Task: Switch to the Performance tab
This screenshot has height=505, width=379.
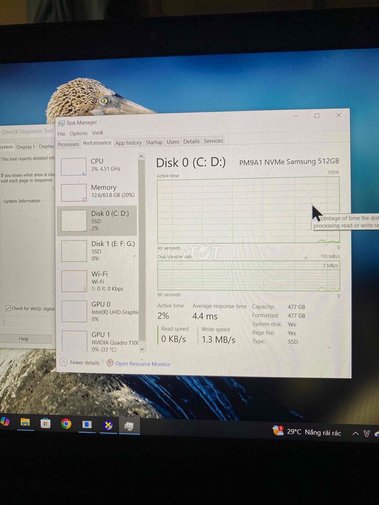Action: tap(97, 143)
